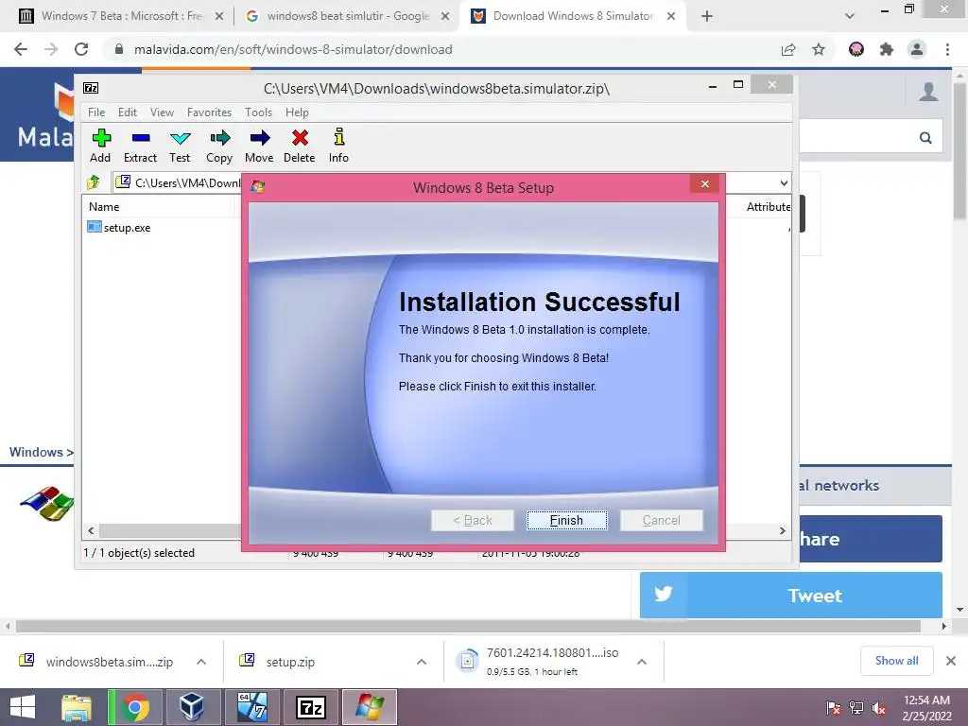Click the Attributes column header in 7-Zip

click(x=768, y=207)
